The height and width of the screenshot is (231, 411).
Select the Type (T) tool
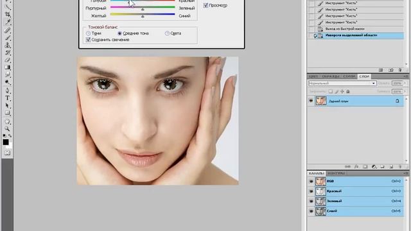pyautogui.click(x=7, y=98)
